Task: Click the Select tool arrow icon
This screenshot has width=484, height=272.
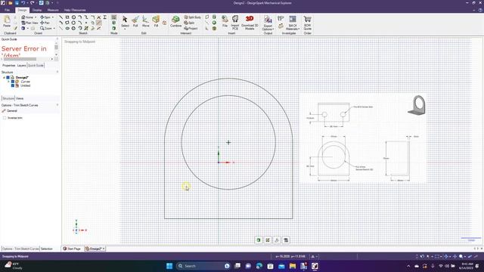Action: [125, 20]
